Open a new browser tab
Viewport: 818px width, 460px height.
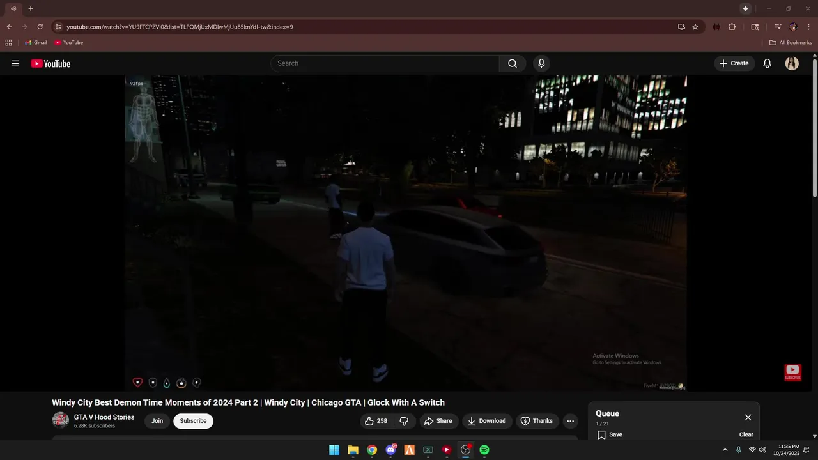point(31,8)
